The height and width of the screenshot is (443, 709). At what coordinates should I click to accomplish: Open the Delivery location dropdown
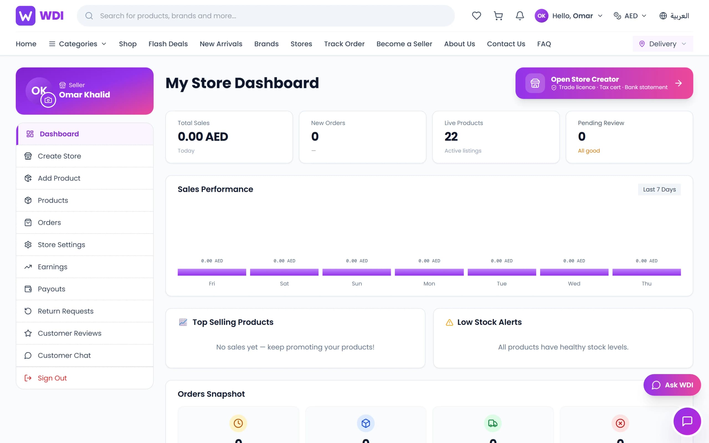click(x=663, y=44)
